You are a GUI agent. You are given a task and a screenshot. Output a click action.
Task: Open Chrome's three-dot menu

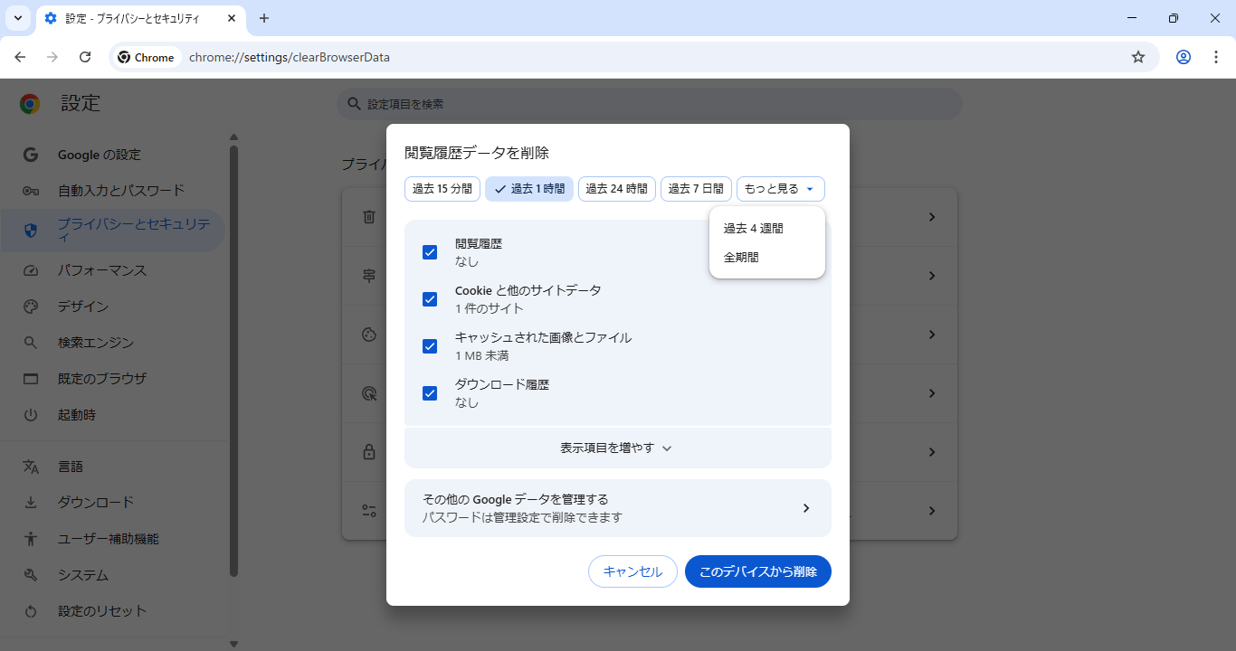1214,57
